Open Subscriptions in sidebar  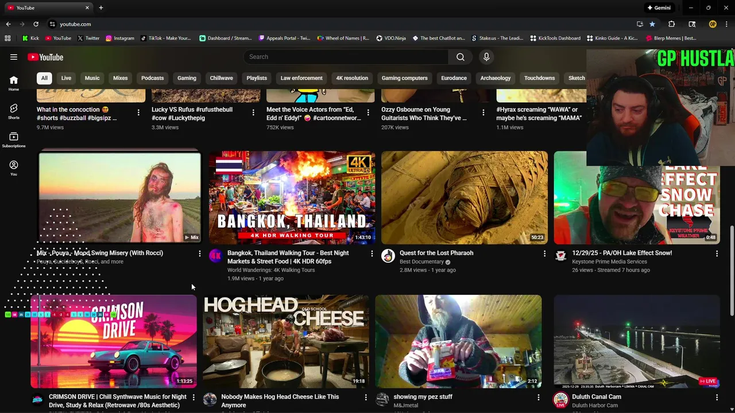14,139
